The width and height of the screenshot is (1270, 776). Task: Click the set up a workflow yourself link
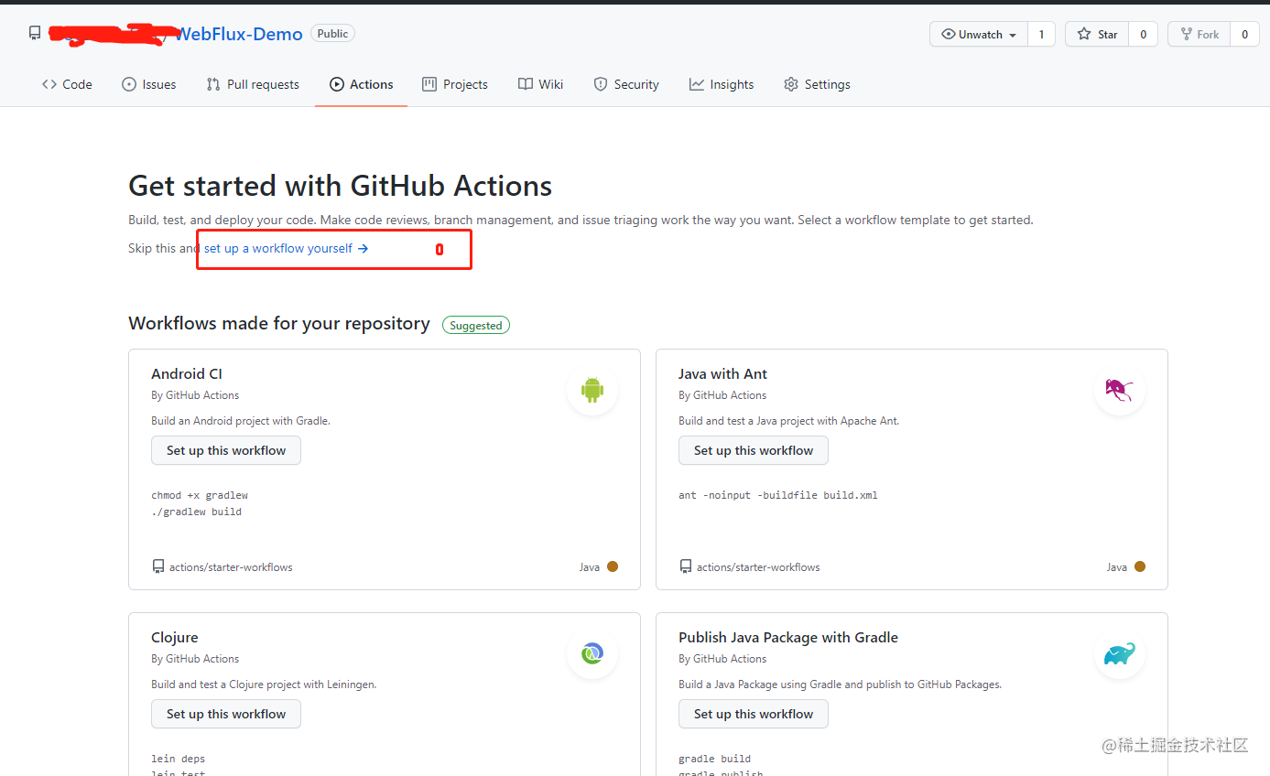277,248
